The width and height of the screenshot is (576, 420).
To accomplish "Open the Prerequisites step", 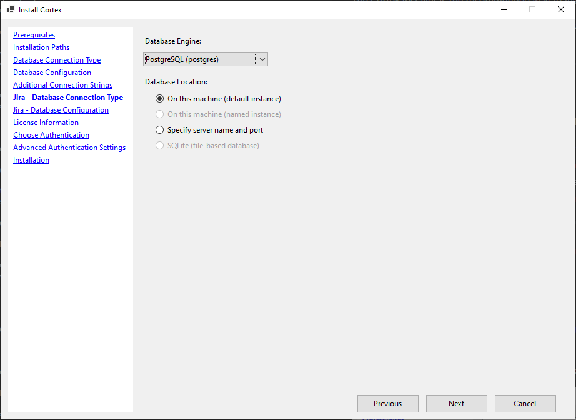I will pos(34,34).
